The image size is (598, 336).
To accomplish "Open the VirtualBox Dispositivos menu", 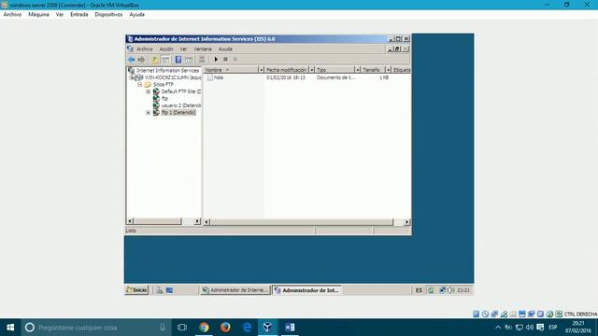I will pyautogui.click(x=108, y=15).
